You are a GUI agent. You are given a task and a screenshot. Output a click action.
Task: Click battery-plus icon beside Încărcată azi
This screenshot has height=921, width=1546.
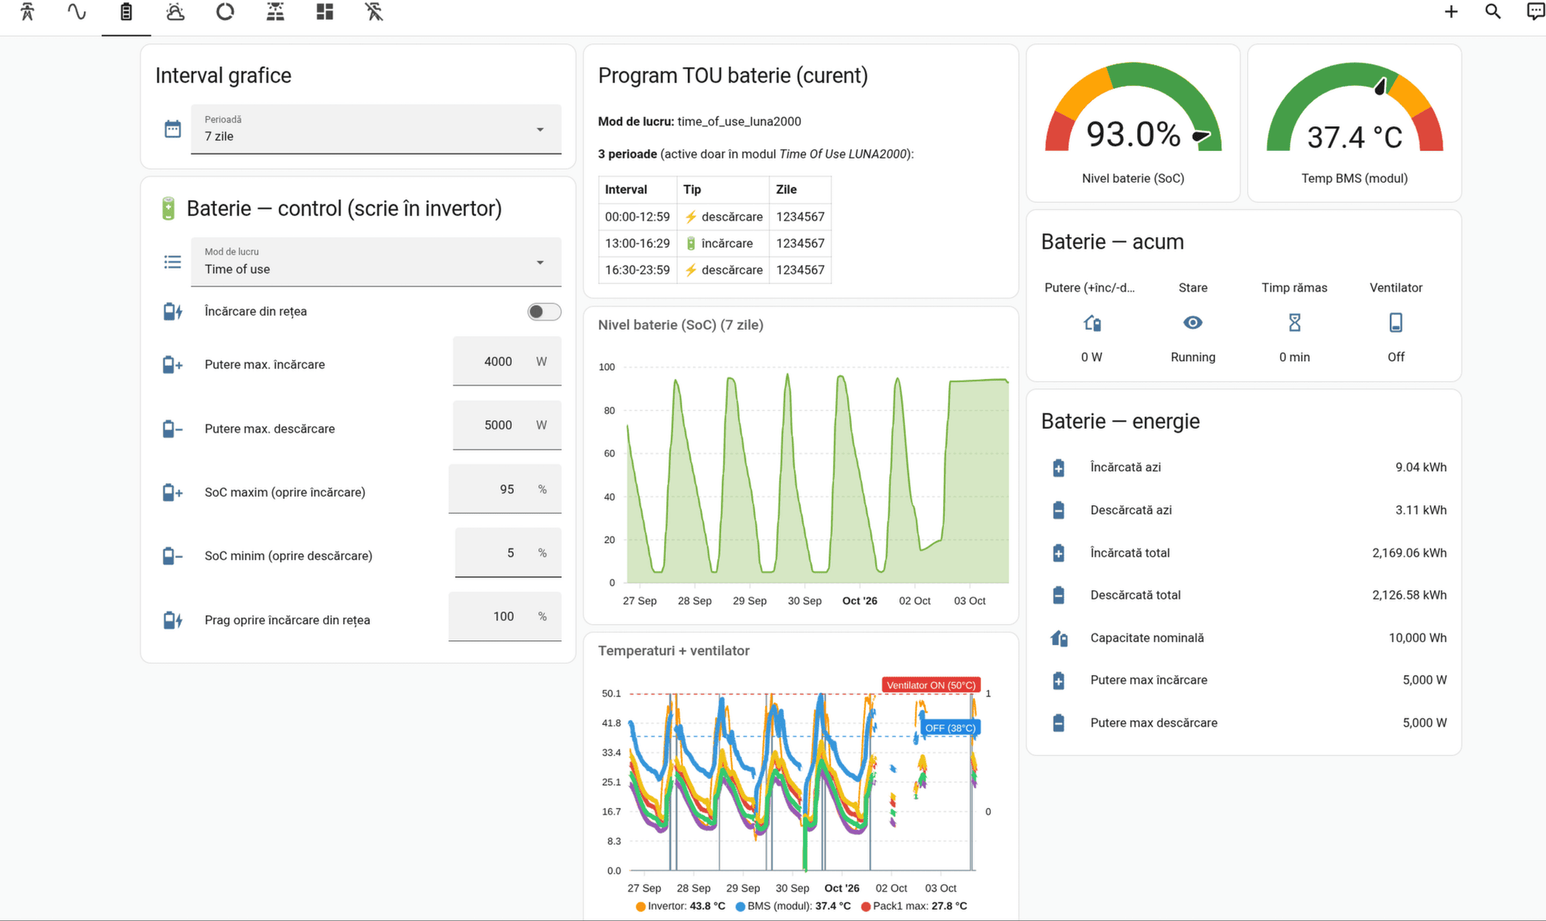pyautogui.click(x=1059, y=468)
